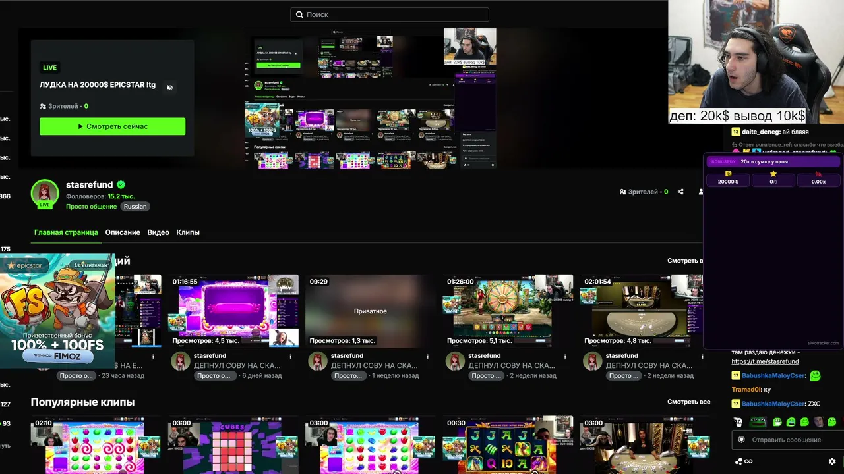
Task: Pick the first emote in chat quick emotes row
Action: click(x=738, y=422)
